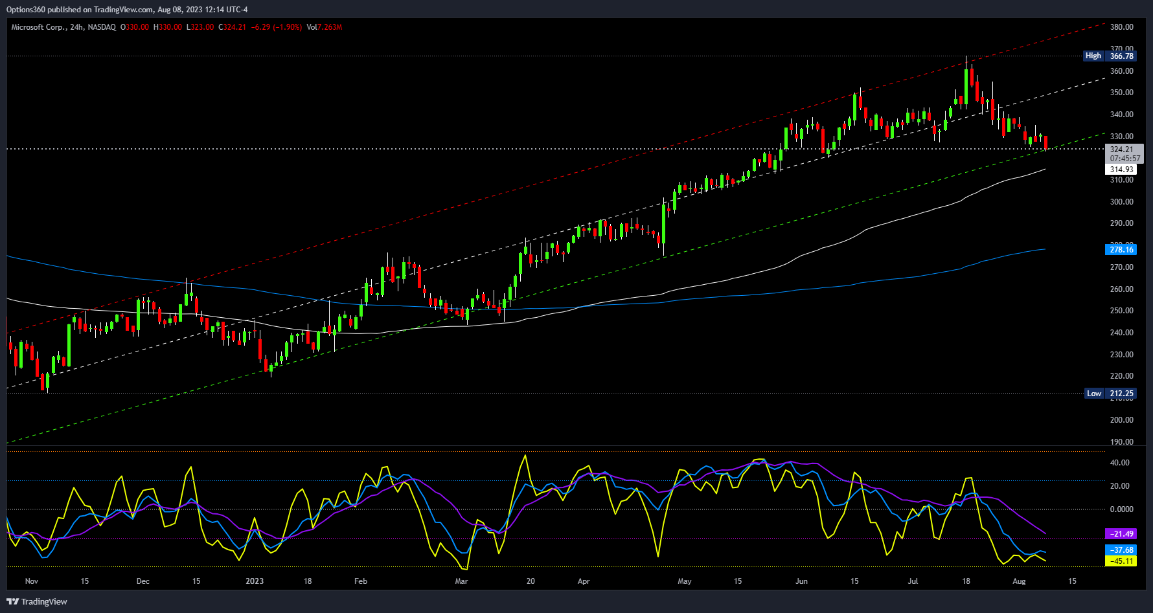1153x613 pixels.
Task: Click the Vol 7.263M readout
Action: [325, 27]
